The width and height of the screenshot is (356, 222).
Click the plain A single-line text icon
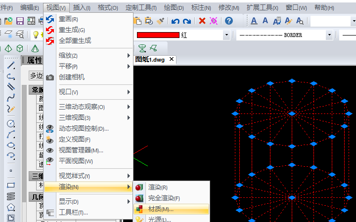coord(265,21)
